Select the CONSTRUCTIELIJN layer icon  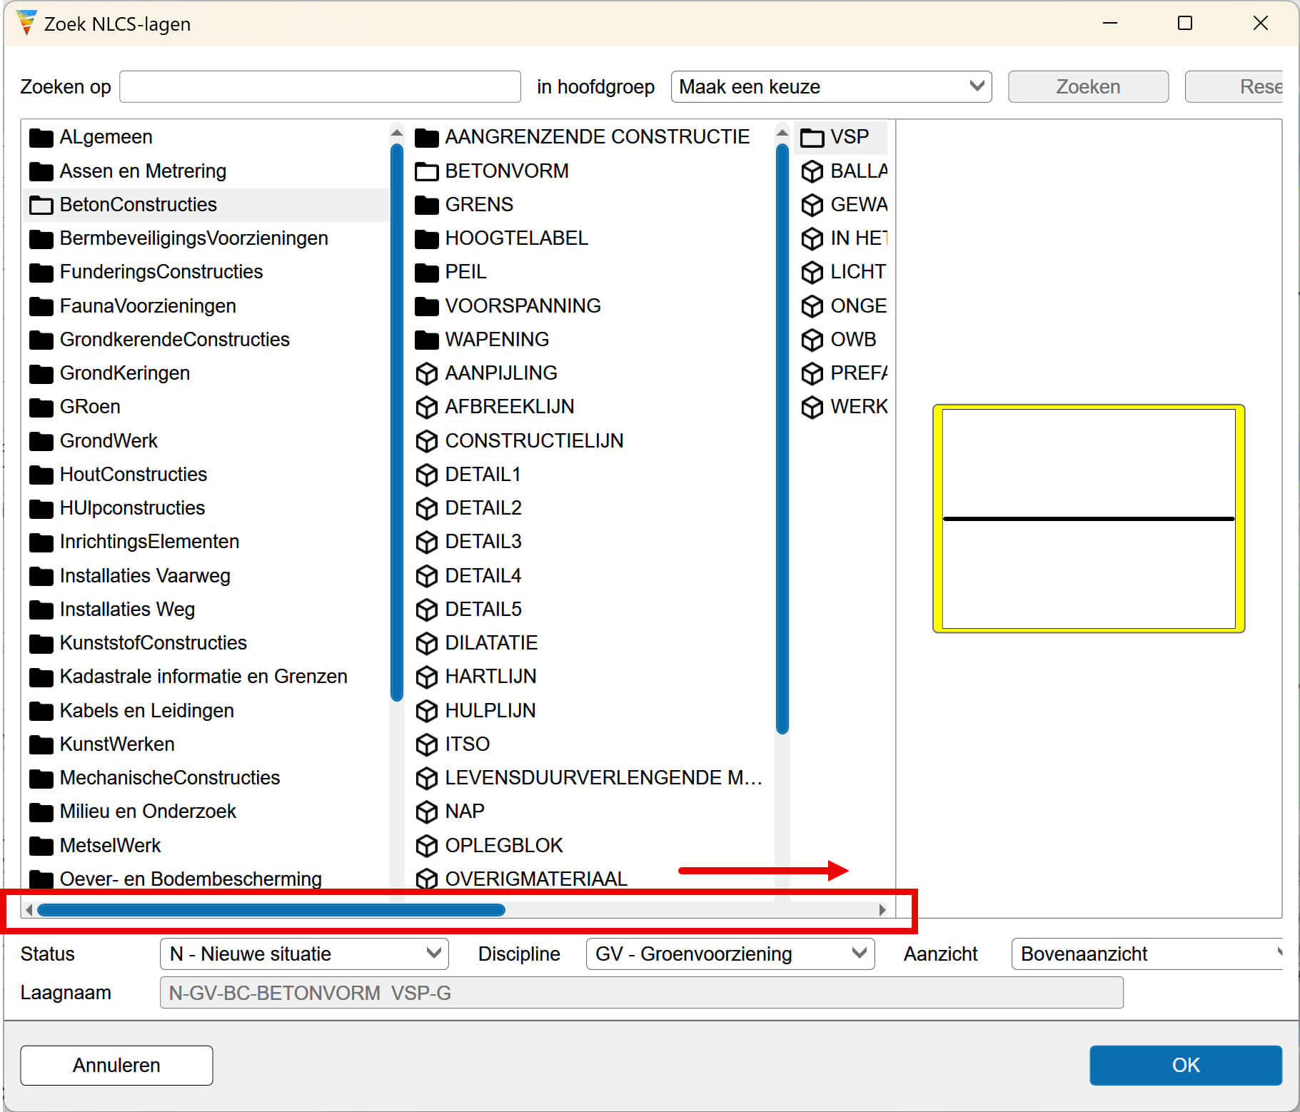(x=427, y=440)
